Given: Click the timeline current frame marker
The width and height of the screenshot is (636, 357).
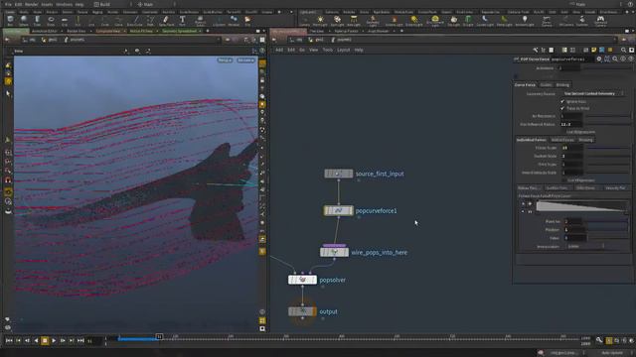Looking at the screenshot, I should pos(159,336).
